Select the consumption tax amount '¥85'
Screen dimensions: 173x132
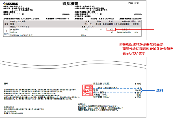[x=139, y=95]
